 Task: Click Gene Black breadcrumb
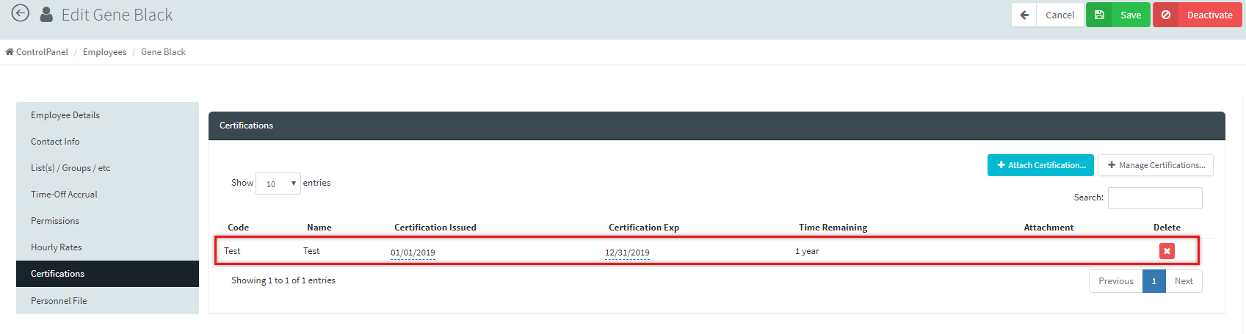pos(163,52)
